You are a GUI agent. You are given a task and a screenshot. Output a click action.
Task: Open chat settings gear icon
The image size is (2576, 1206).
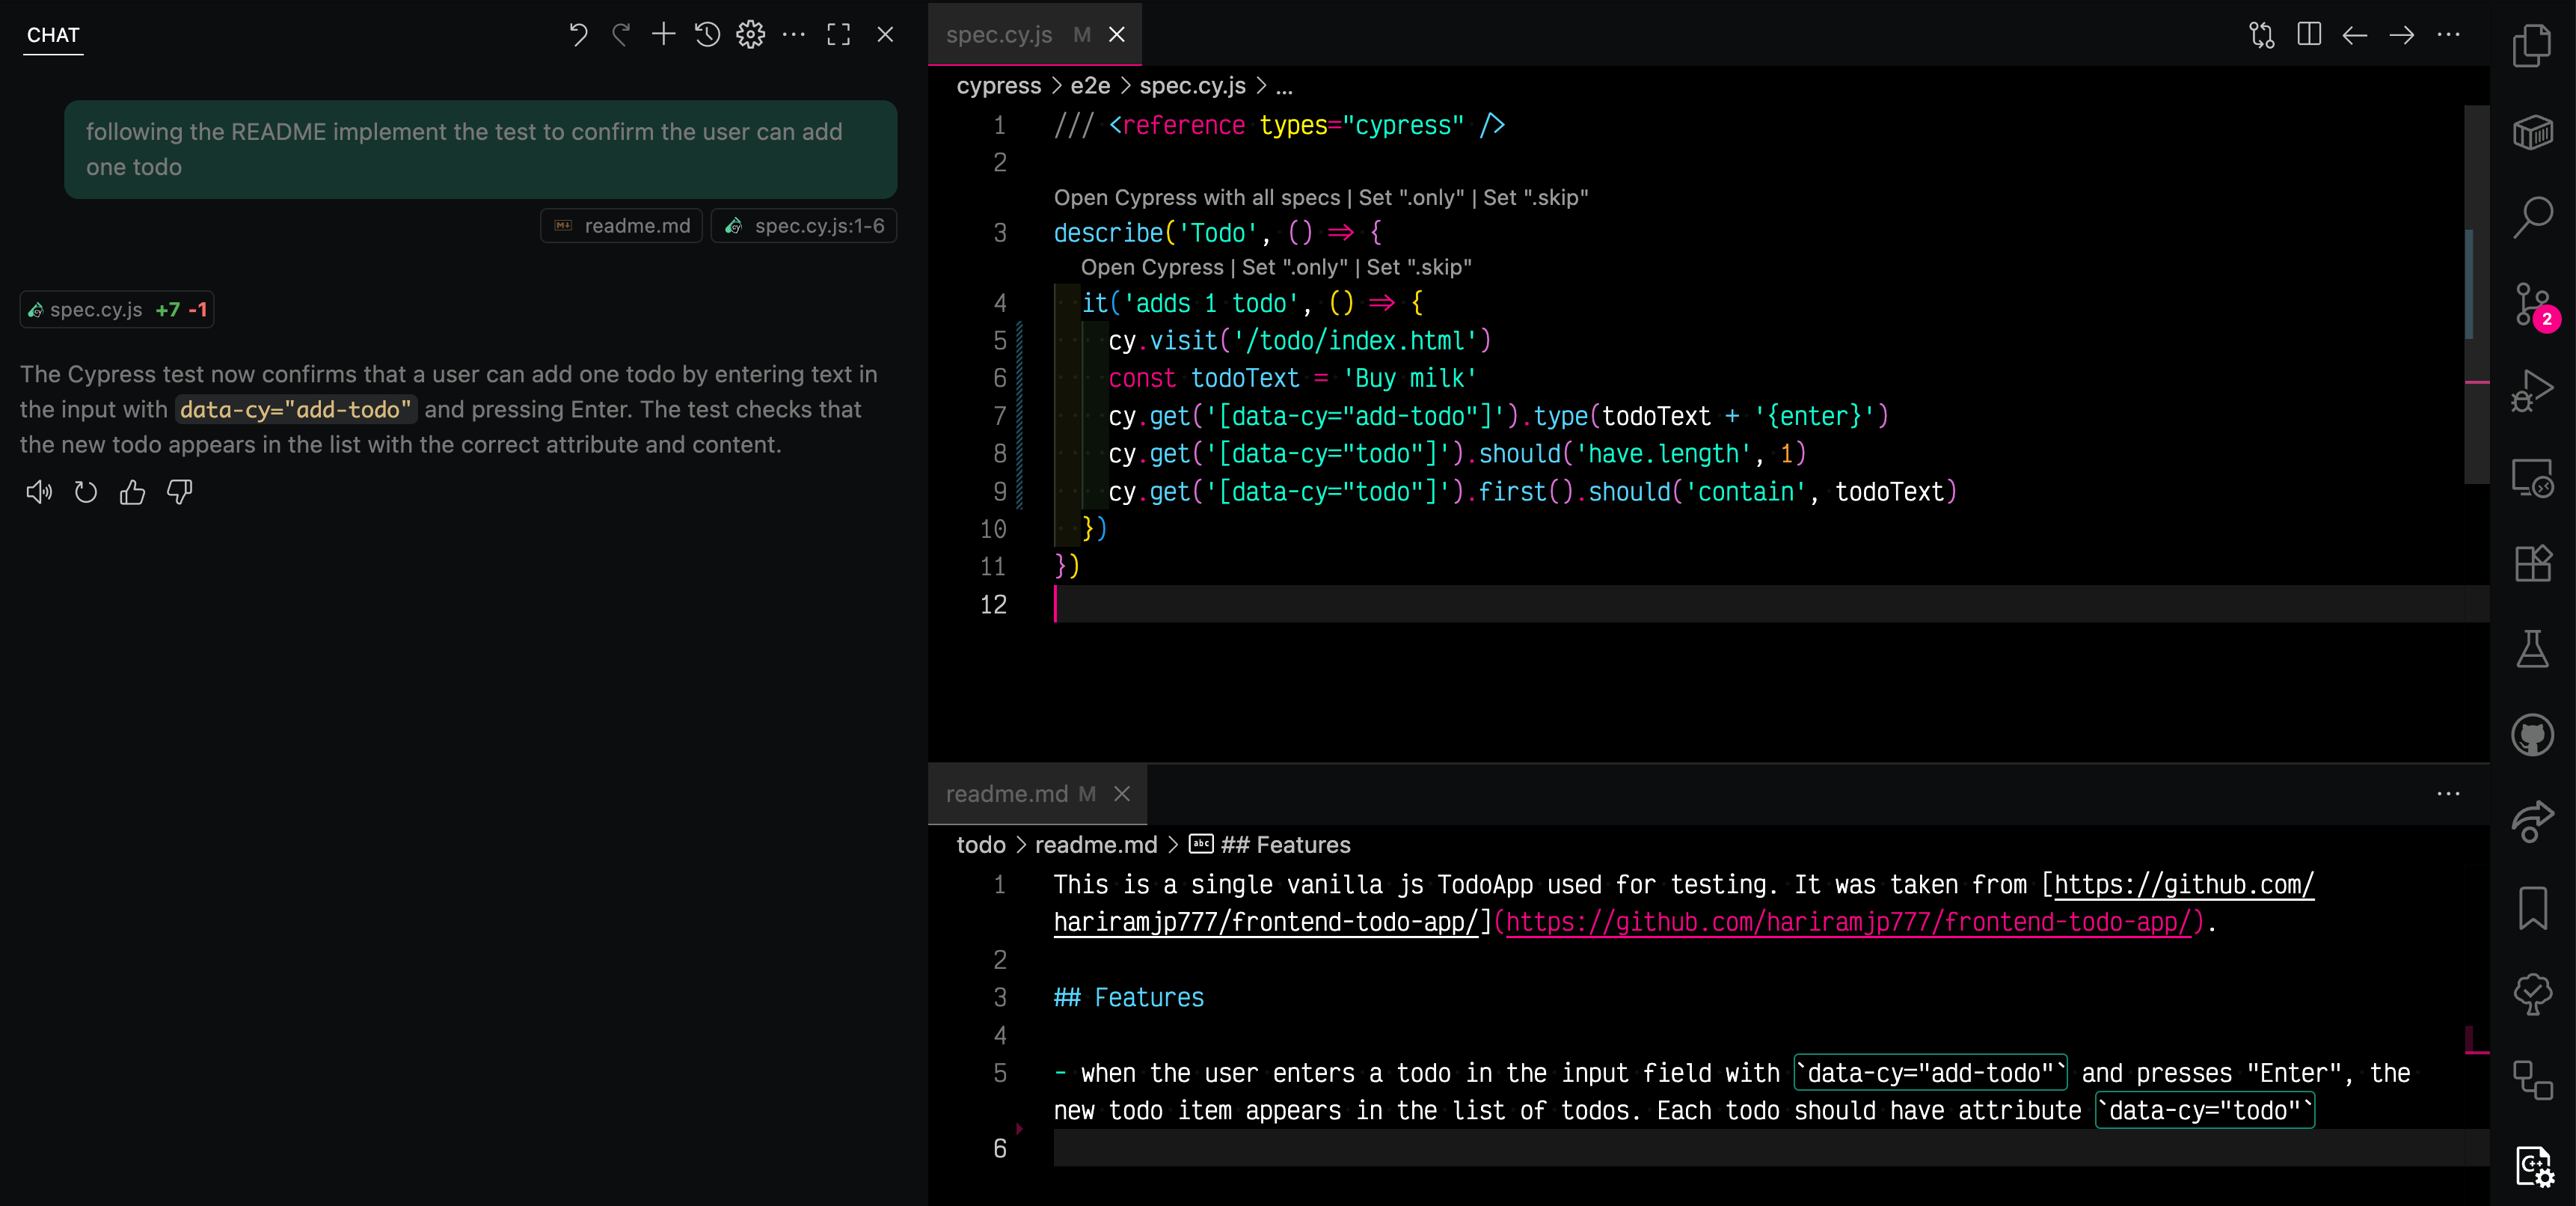coord(751,35)
